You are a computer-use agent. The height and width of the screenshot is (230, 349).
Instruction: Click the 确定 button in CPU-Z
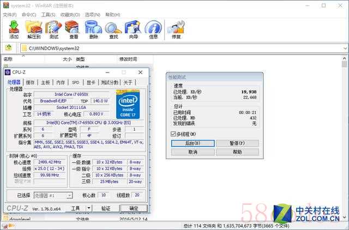point(134,208)
